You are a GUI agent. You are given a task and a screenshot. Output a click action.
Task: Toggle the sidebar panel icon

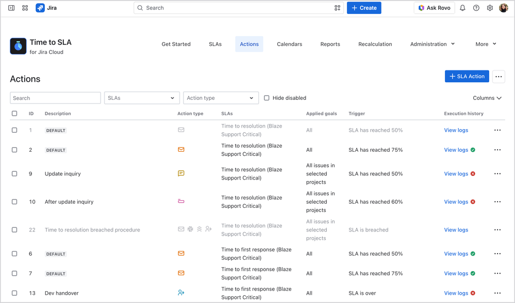pos(11,8)
